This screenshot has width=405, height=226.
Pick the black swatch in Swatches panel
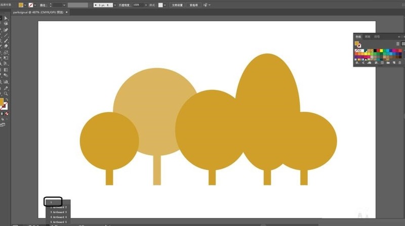(375, 51)
